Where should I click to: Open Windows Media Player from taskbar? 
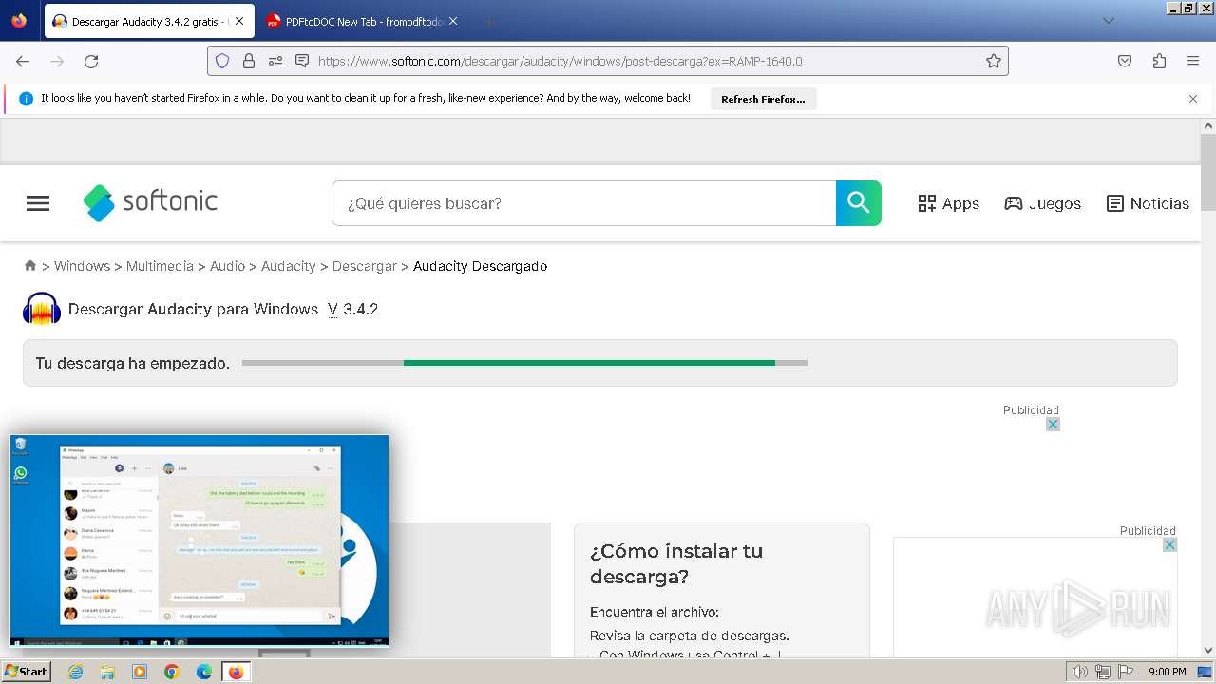click(x=140, y=672)
